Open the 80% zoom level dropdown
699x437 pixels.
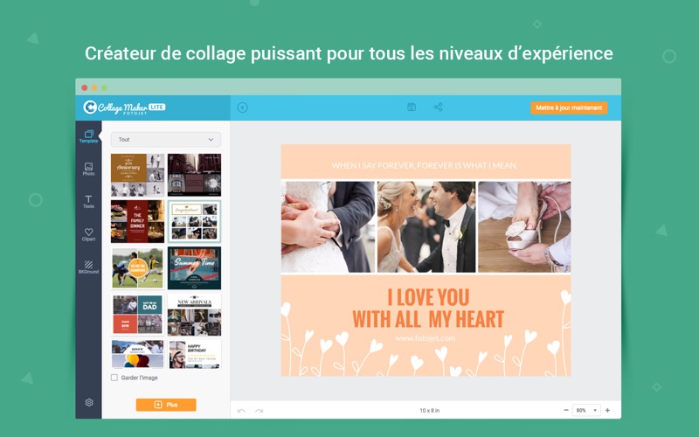pos(586,410)
